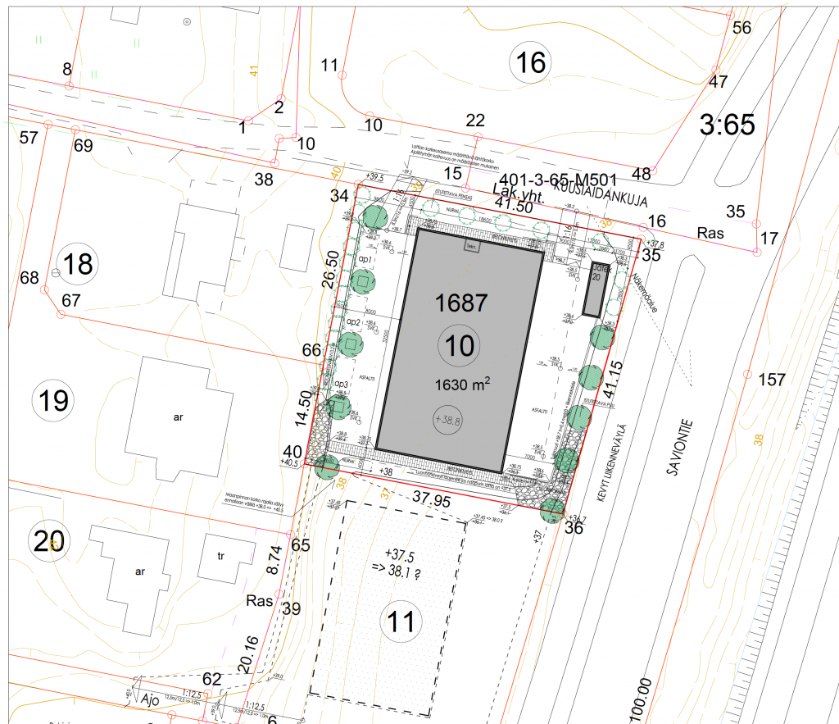The image size is (839, 724).
Task: Select the circled lot number 11
Action: pos(401,622)
